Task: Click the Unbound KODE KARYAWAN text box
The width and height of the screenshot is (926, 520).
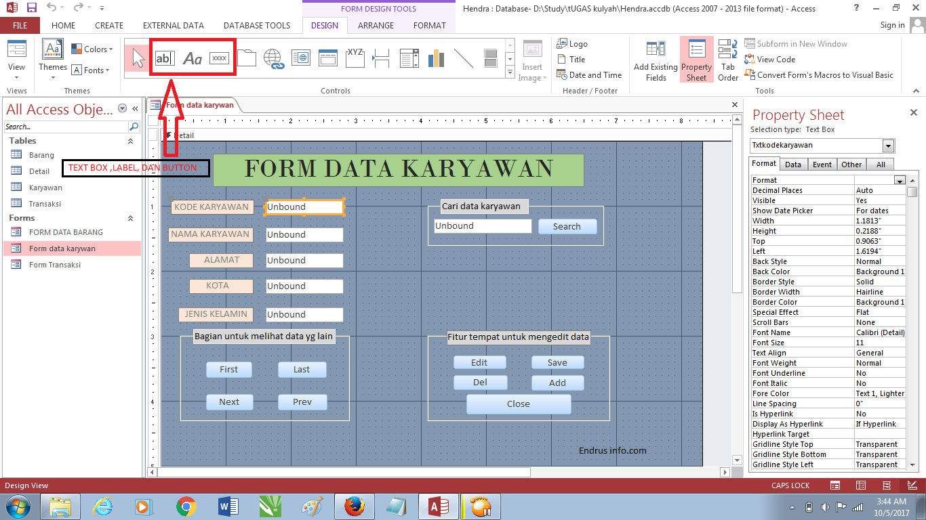Action: (304, 207)
